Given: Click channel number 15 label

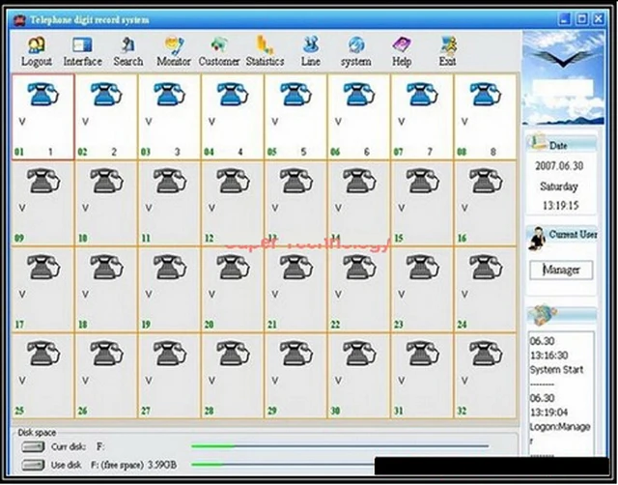Looking at the screenshot, I should pos(399,239).
